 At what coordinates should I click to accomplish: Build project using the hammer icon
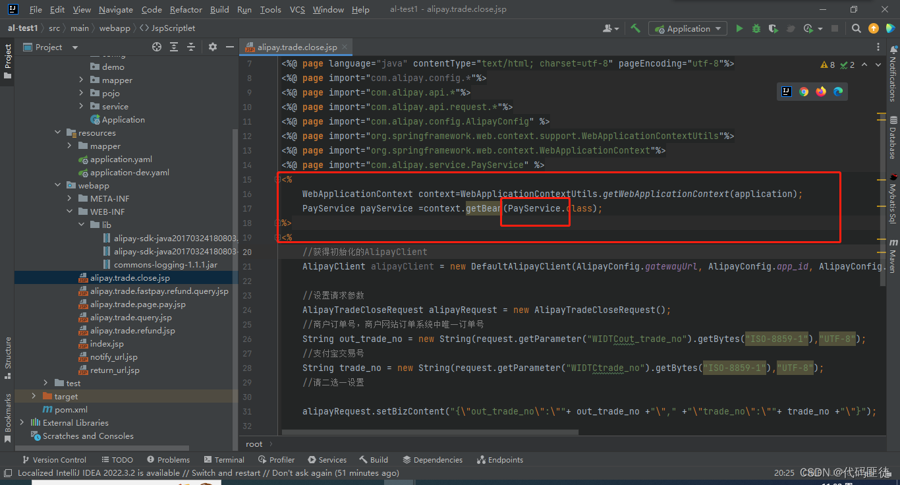click(635, 28)
